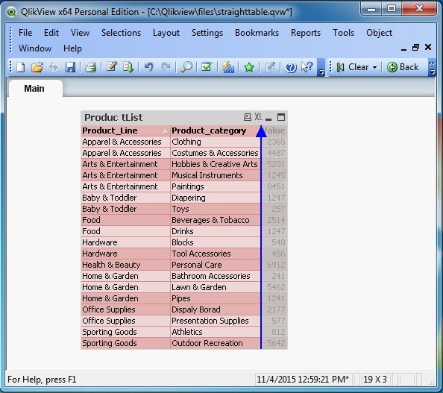Image resolution: width=443 pixels, height=393 pixels.
Task: Reload data with green arrow document icon
Action: click(x=128, y=67)
